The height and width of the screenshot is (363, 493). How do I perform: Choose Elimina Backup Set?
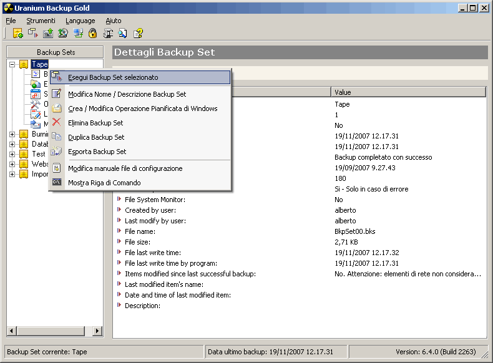click(140, 123)
